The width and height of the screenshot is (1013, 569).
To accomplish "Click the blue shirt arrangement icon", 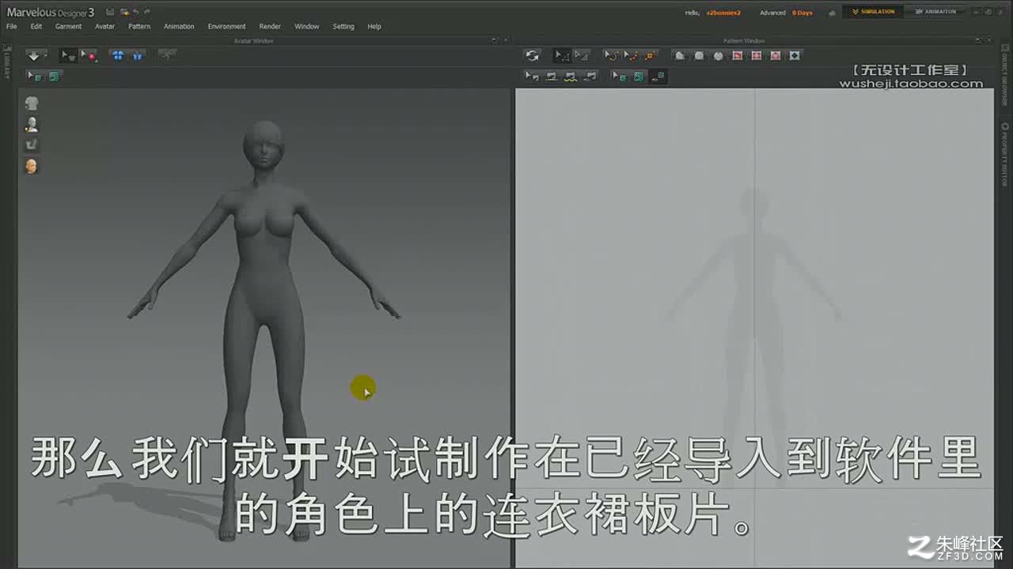I will [x=118, y=56].
